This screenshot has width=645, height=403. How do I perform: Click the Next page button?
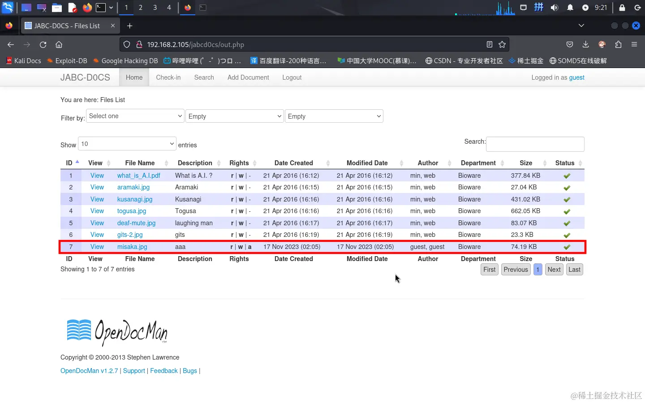[x=554, y=270]
